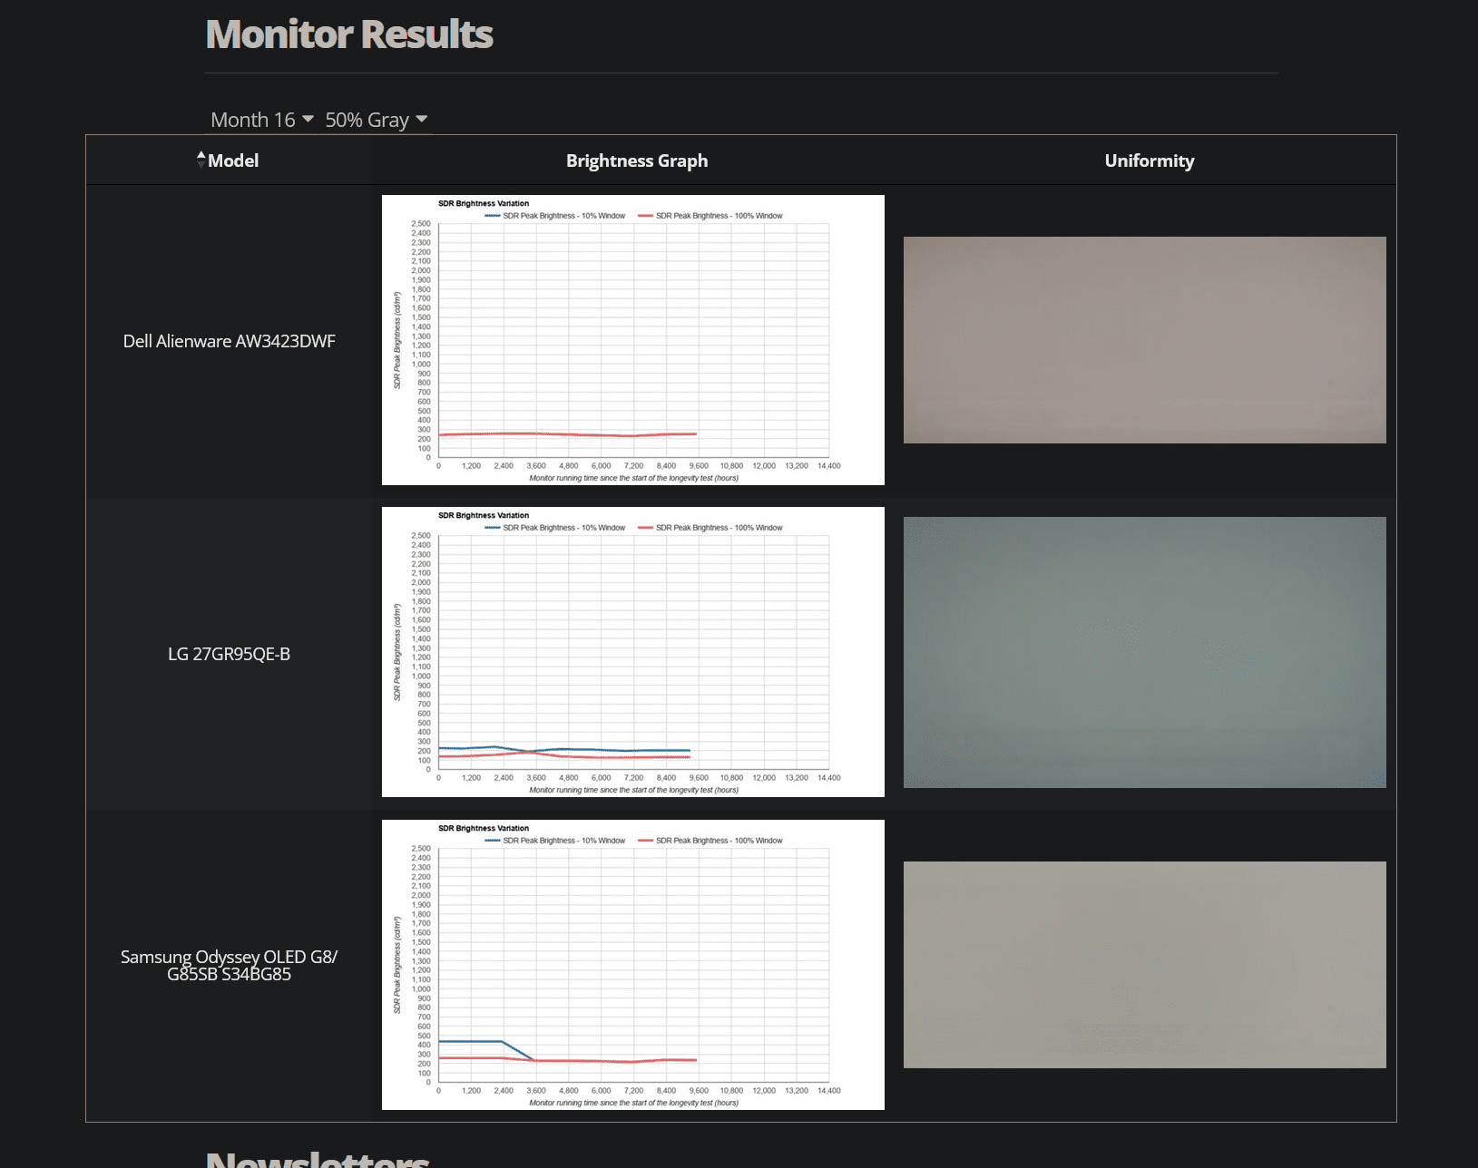Screen dimensions: 1478x1168
Task: Select the Dell Alienware AW3423DWF model name
Action: pyautogui.click(x=230, y=341)
